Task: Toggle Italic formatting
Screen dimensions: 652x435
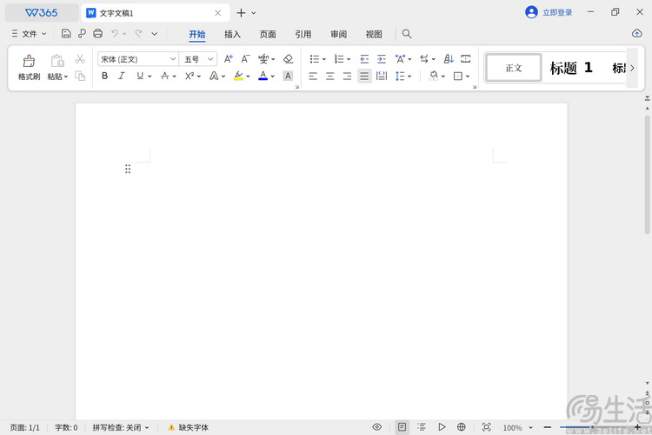Action: (x=122, y=77)
